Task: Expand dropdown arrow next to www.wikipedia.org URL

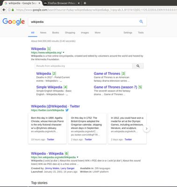Action: click(x=64, y=52)
